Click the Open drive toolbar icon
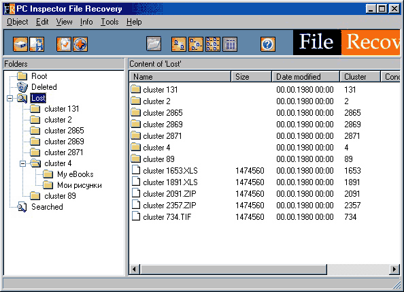The height and width of the screenshot is (292, 404). (x=20, y=44)
